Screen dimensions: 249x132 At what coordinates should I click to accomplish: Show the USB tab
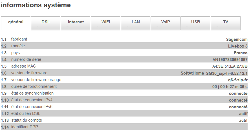tap(195, 22)
